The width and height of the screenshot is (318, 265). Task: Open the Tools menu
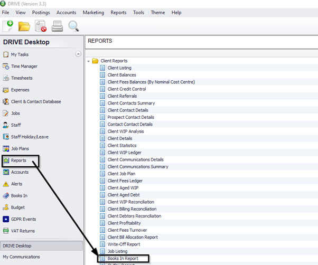point(138,13)
